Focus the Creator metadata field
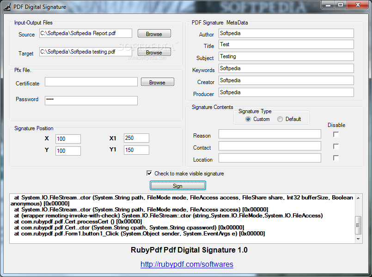Screen dimensions: 372x277 coord(286,80)
